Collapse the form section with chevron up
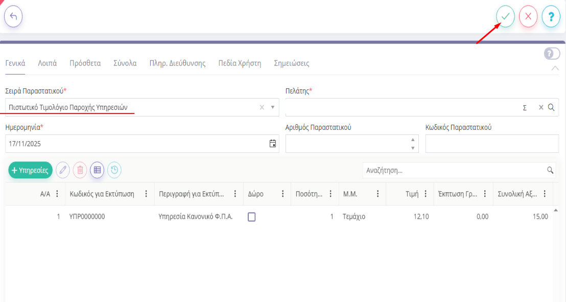 pyautogui.click(x=555, y=68)
